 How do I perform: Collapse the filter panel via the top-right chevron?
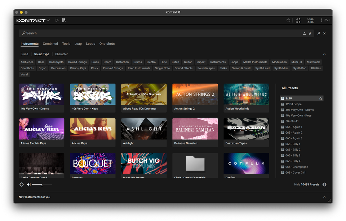pyautogui.click(x=324, y=54)
